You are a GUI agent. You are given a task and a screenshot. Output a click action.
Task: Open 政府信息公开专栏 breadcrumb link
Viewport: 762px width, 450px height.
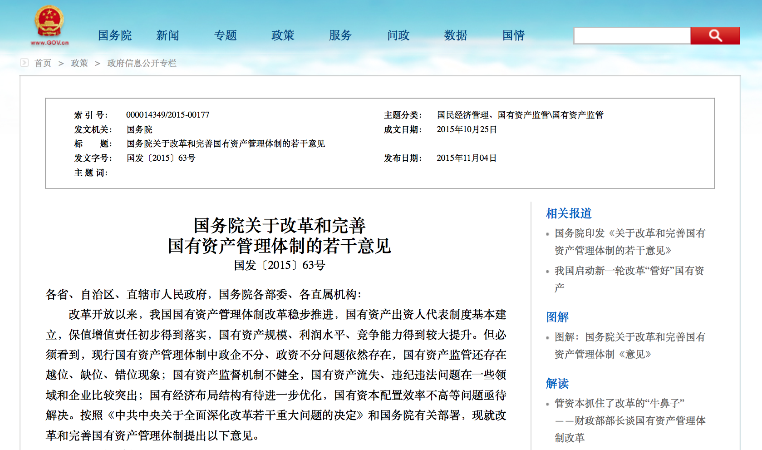click(142, 63)
